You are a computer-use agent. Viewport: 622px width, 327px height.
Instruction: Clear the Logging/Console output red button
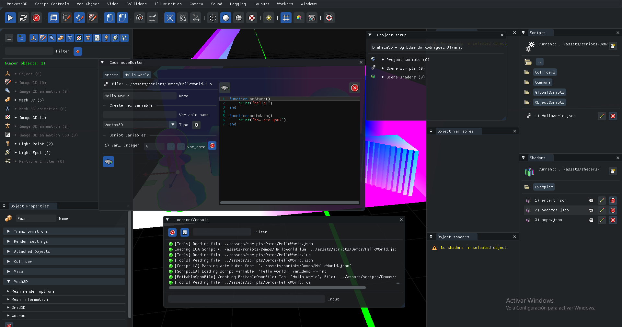pyautogui.click(x=172, y=232)
